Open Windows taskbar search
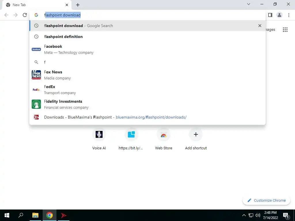 click(21, 215)
